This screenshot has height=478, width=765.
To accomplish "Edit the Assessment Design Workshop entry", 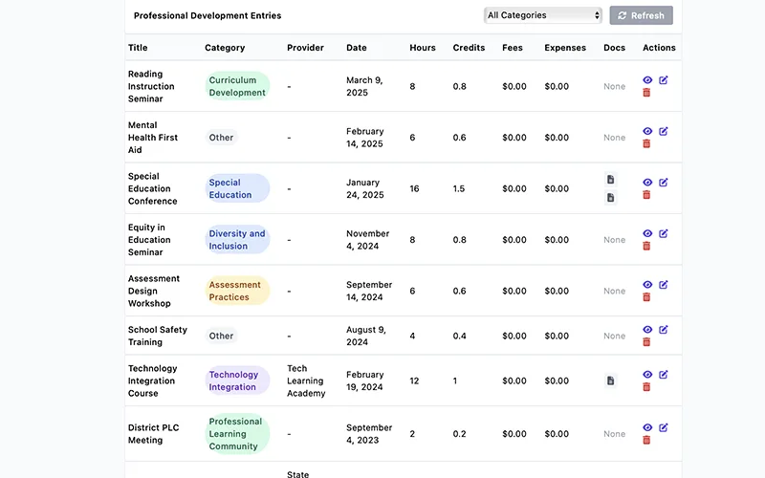I will click(663, 285).
